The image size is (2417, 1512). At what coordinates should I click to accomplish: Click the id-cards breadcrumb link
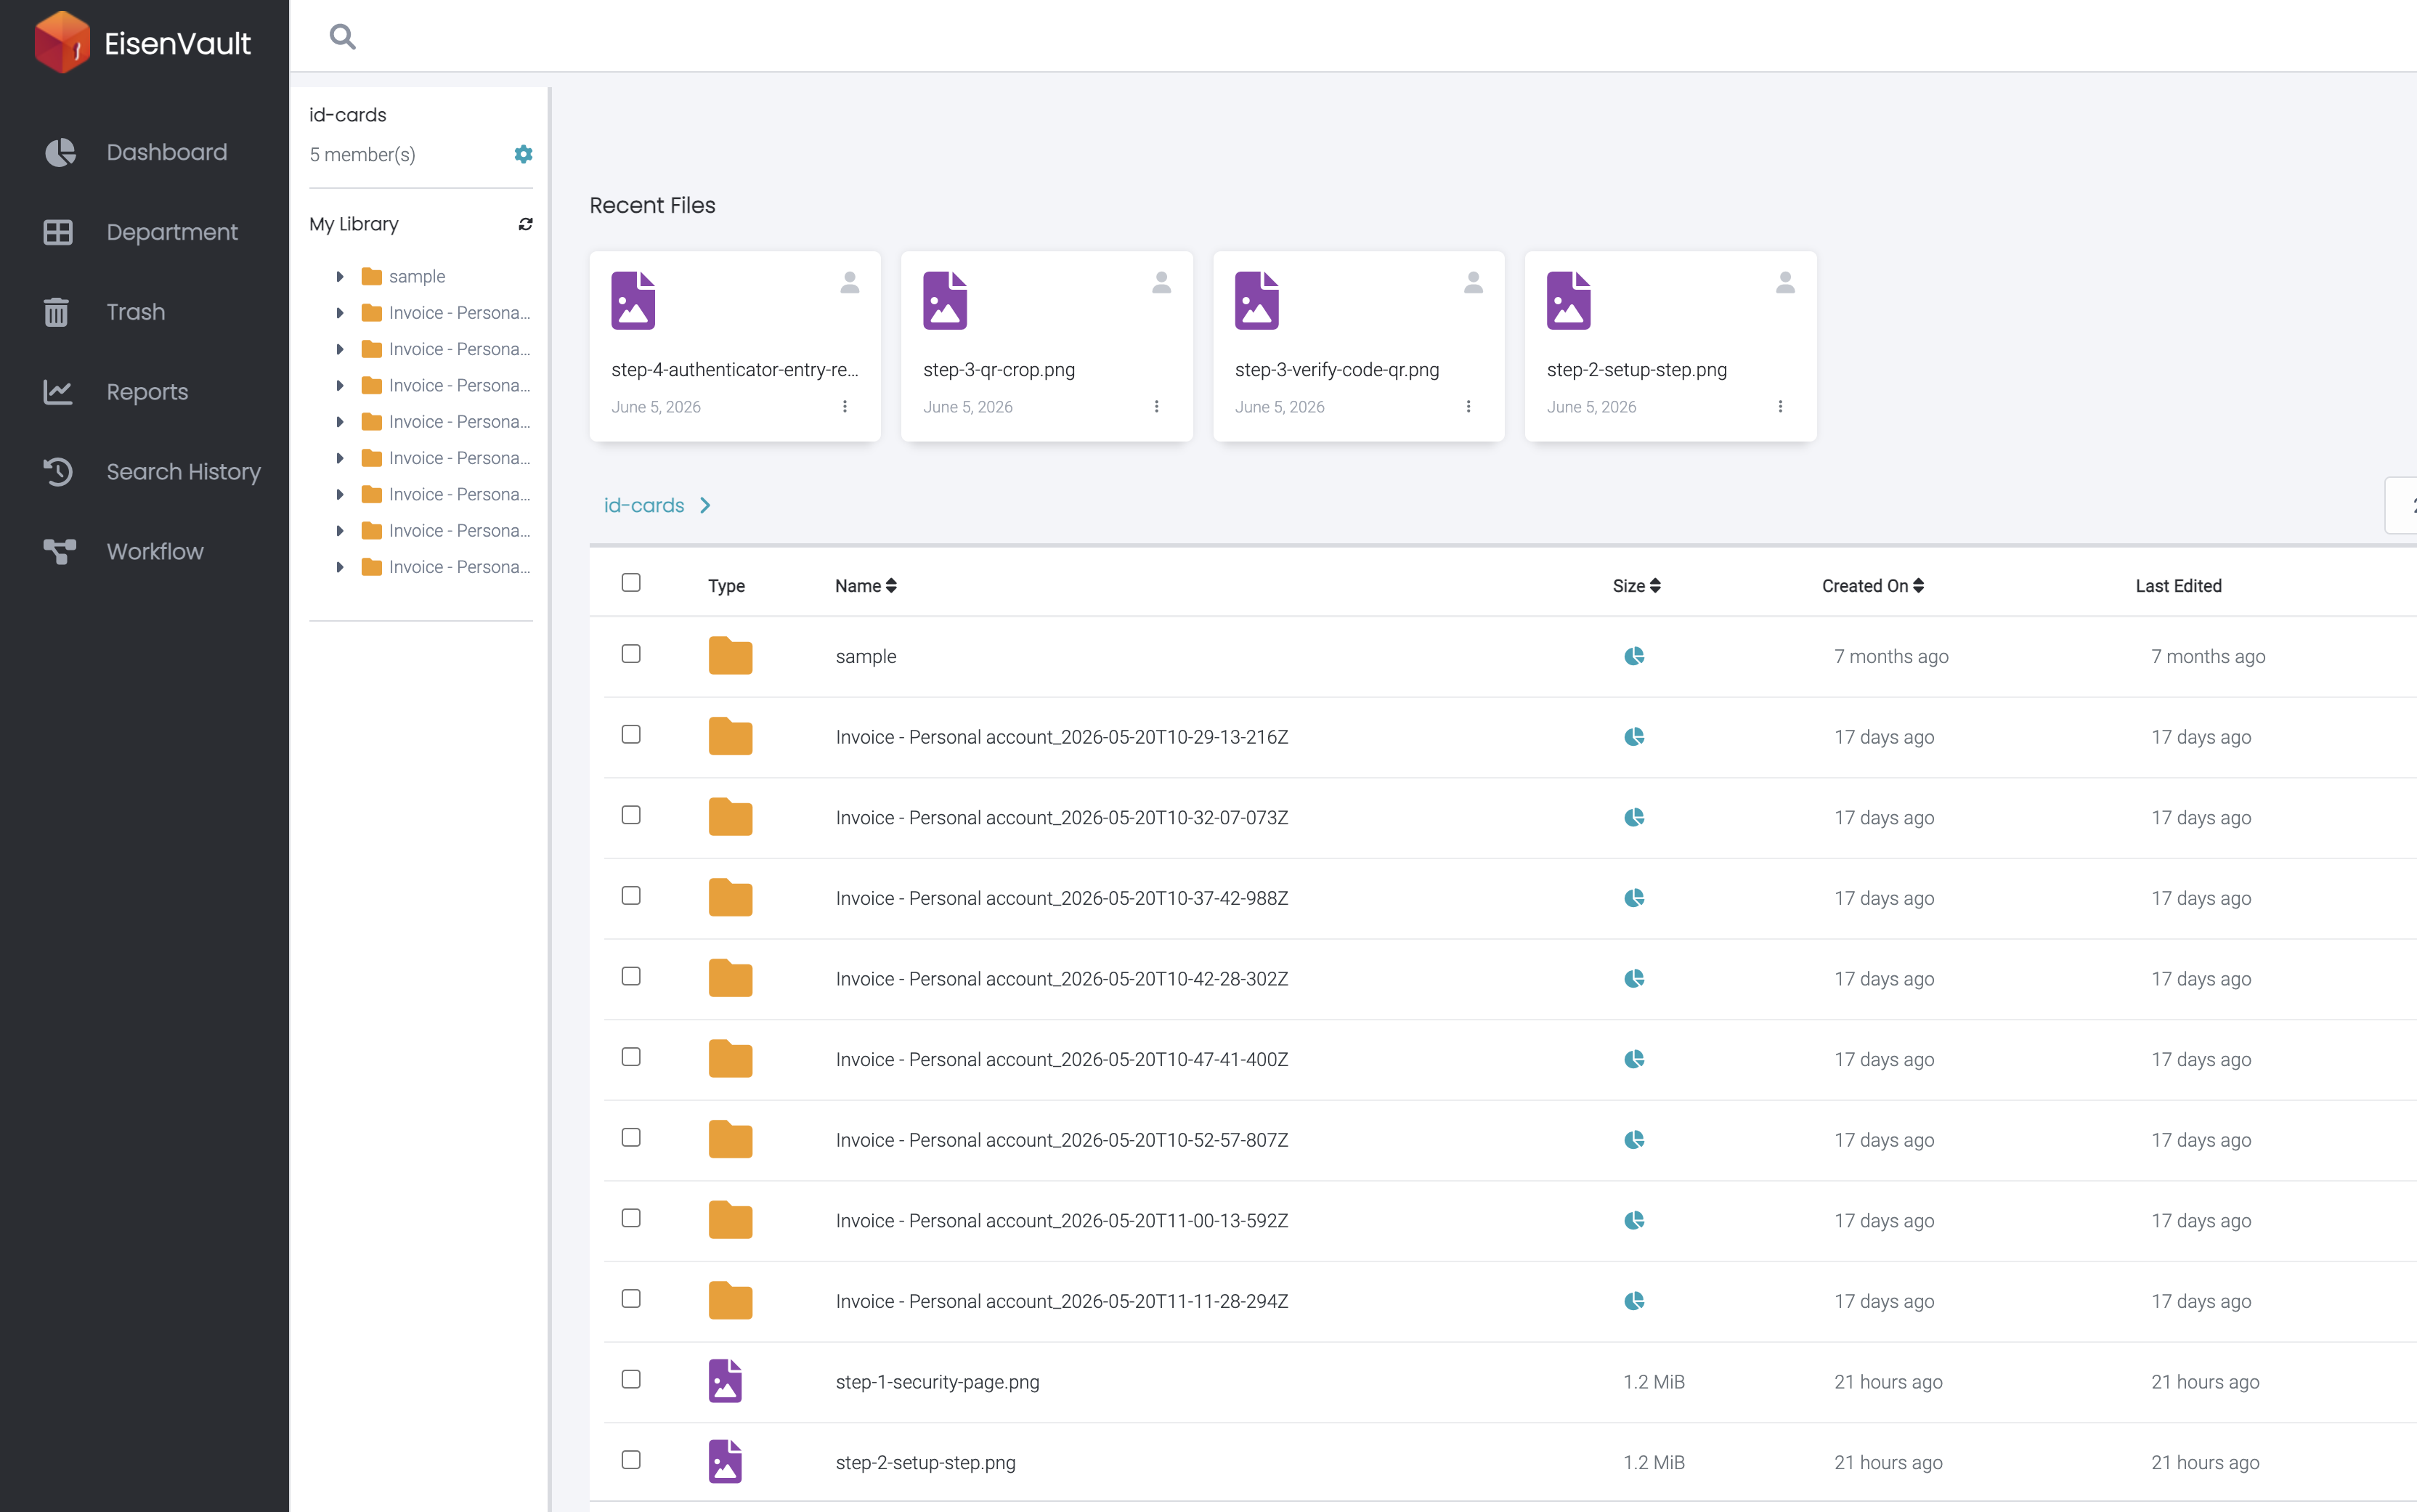[x=644, y=506]
